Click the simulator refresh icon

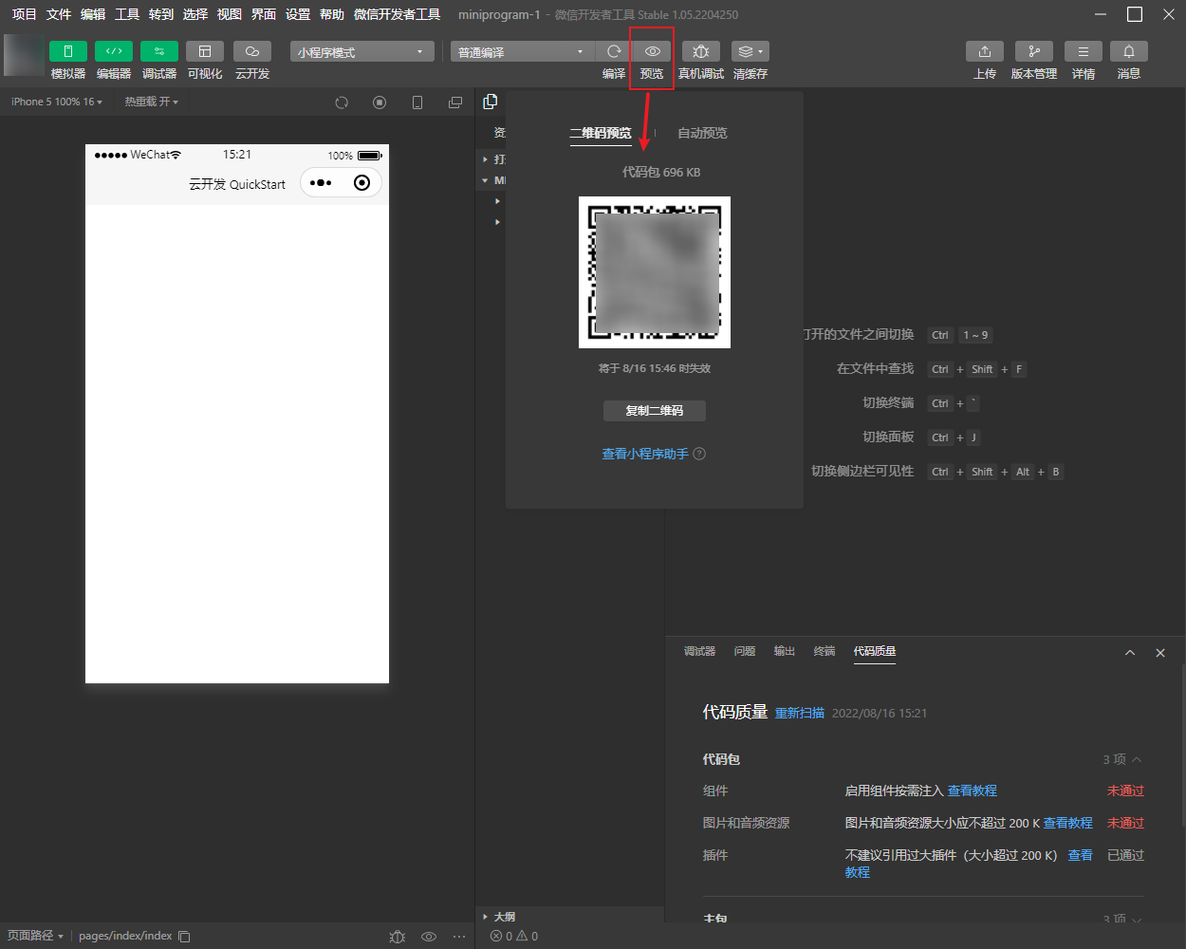(x=342, y=102)
